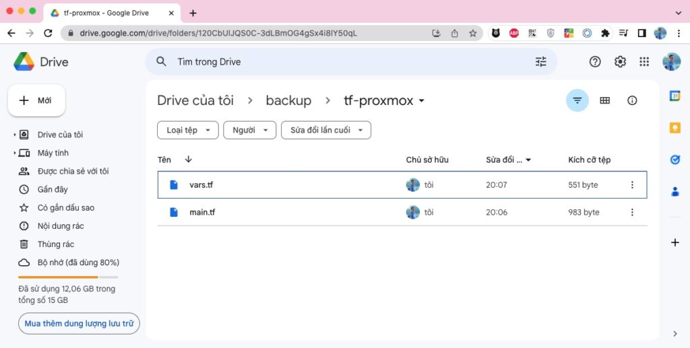Sort by Tên column header
This screenshot has height=348, width=690.
pyautogui.click(x=164, y=160)
